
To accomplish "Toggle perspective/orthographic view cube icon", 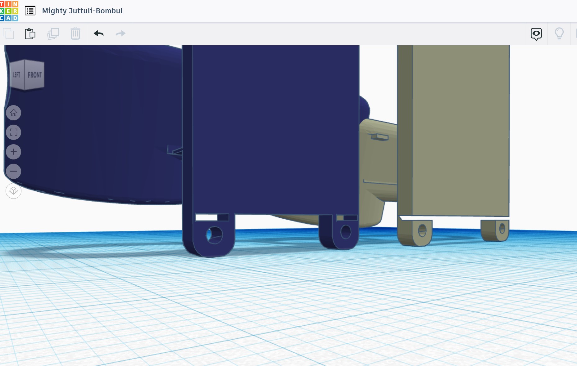I will (x=14, y=191).
